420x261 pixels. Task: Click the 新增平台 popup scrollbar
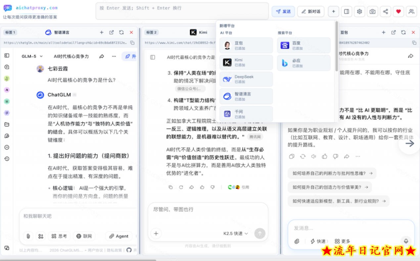pos(337,46)
